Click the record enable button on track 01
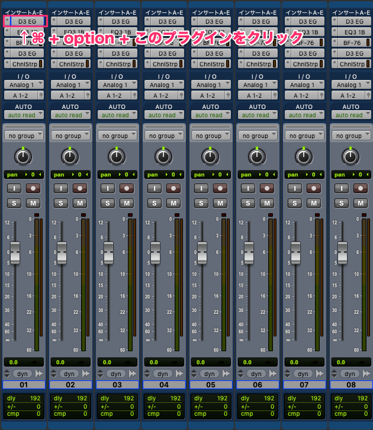Image resolution: width=373 pixels, height=430 pixels. pos(32,188)
